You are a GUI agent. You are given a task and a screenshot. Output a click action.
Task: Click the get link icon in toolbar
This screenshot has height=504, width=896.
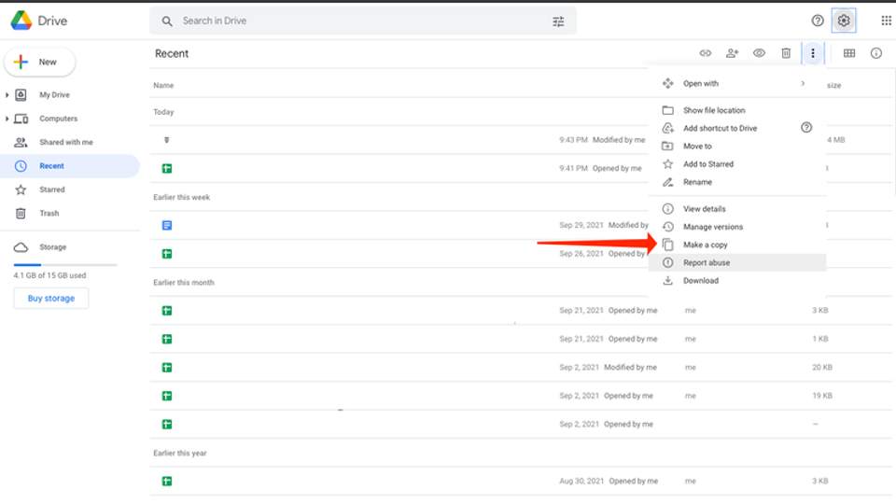706,53
